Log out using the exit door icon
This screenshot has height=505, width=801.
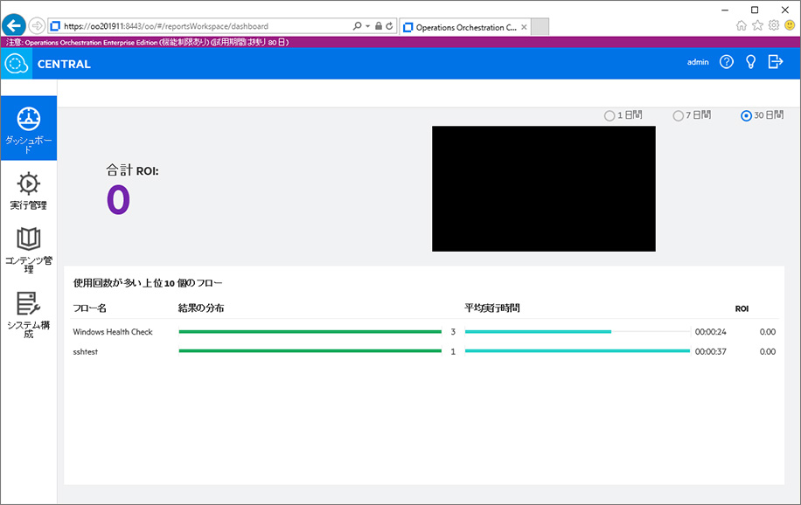[775, 62]
